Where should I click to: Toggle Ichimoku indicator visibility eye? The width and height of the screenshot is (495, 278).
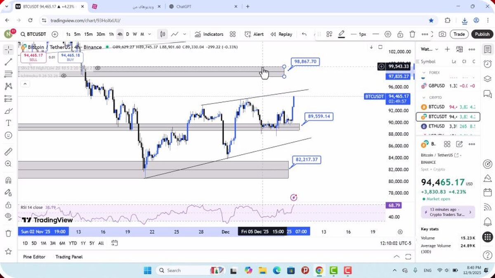[64, 76]
